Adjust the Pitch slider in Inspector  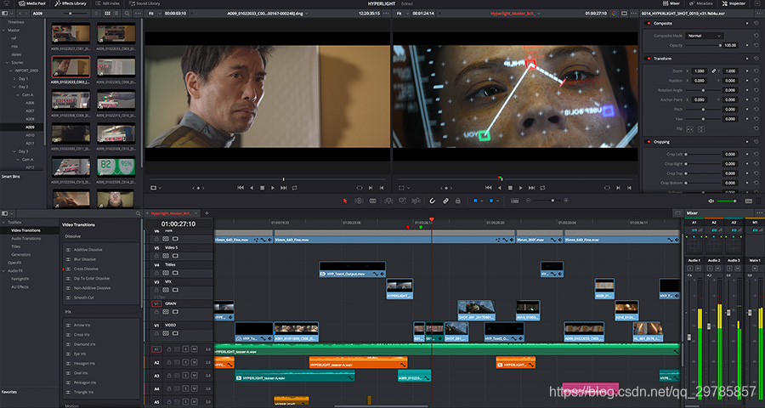[x=703, y=110]
